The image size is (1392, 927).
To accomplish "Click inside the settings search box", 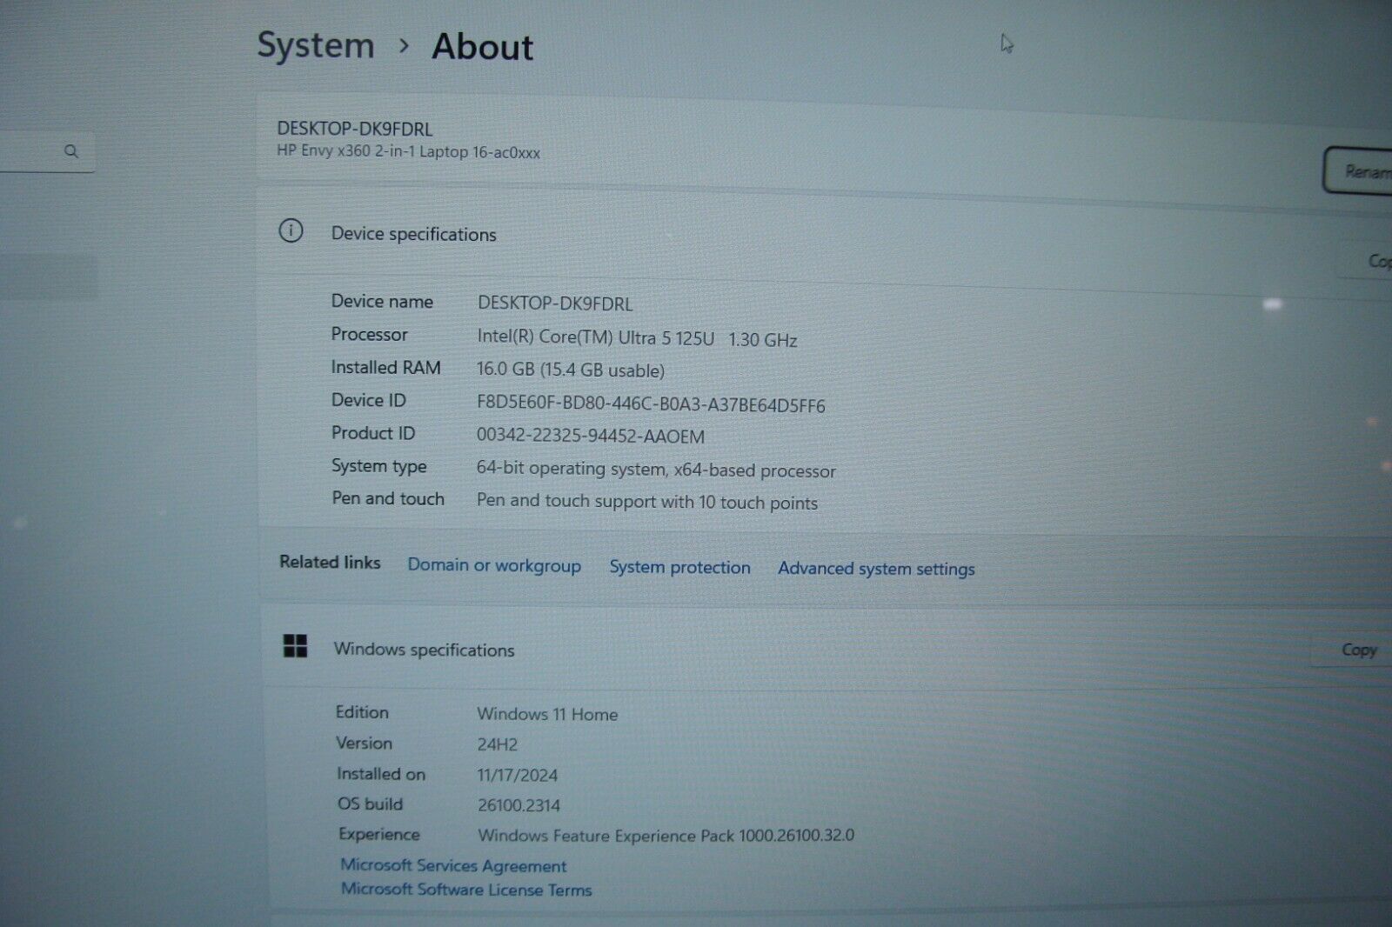I will pos(30,151).
